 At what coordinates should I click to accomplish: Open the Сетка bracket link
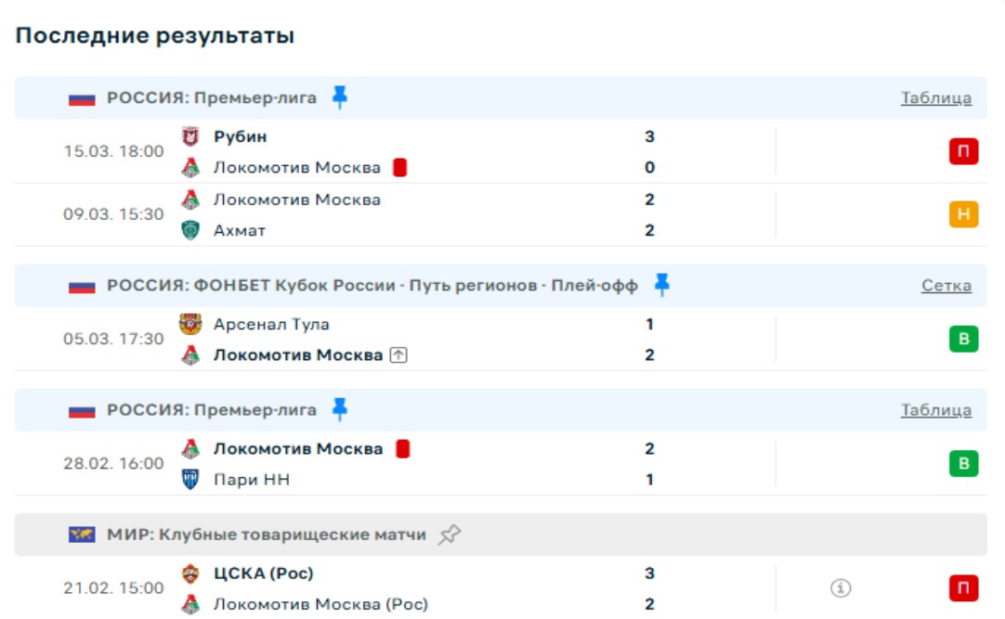946,286
